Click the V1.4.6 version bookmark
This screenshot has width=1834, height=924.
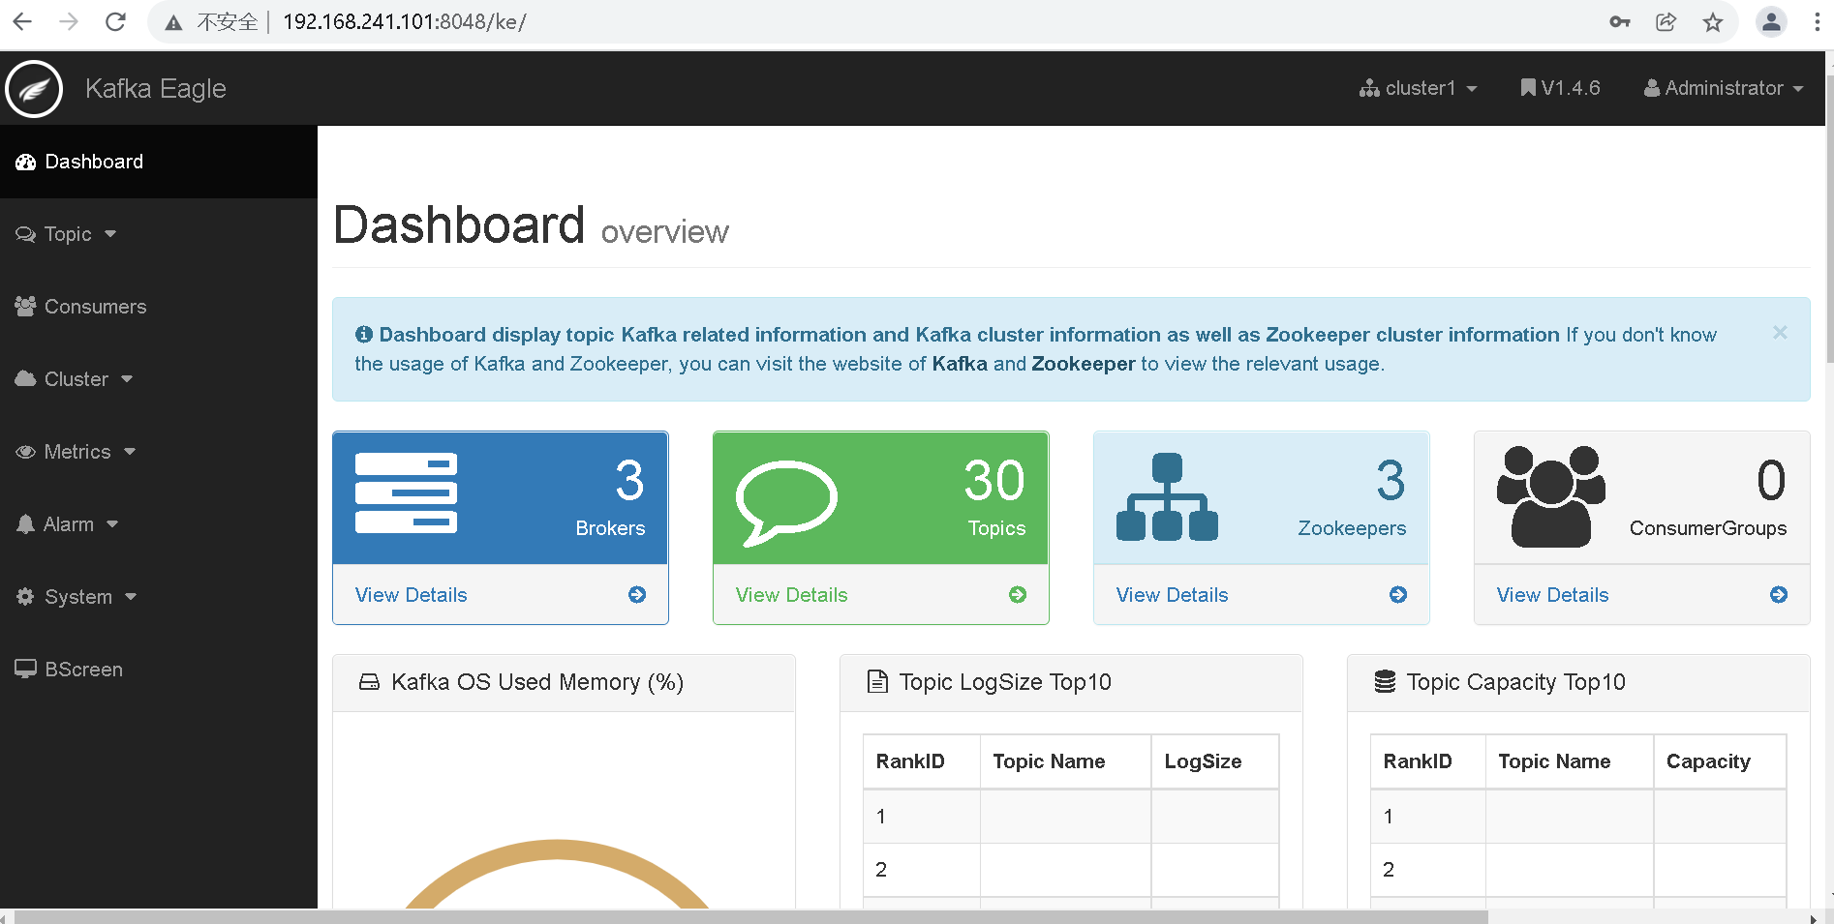tap(1560, 88)
